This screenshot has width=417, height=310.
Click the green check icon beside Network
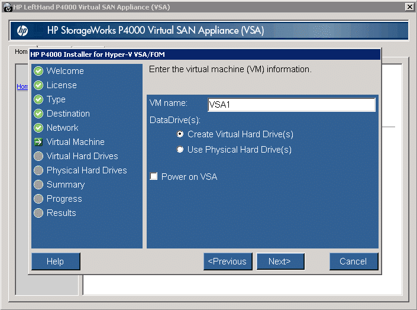[38, 128]
